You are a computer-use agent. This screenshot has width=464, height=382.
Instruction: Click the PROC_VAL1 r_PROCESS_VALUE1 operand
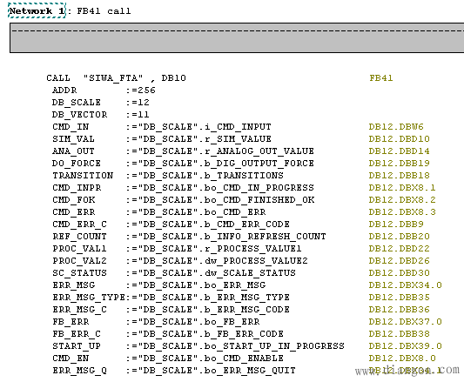click(222, 249)
